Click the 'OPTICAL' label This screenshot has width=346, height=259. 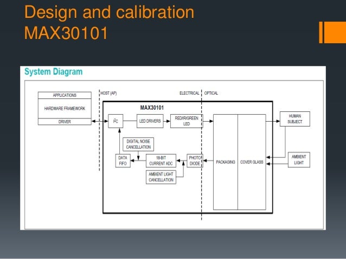pyautogui.click(x=211, y=93)
